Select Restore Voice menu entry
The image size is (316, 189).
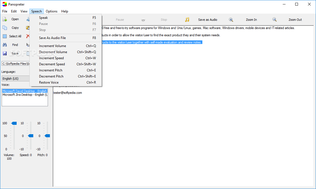click(66, 82)
